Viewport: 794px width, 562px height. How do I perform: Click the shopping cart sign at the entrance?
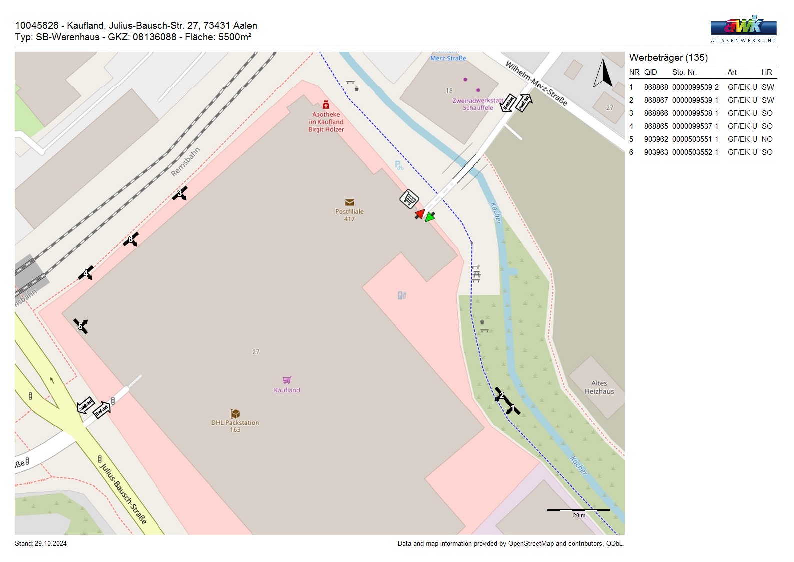tap(409, 199)
